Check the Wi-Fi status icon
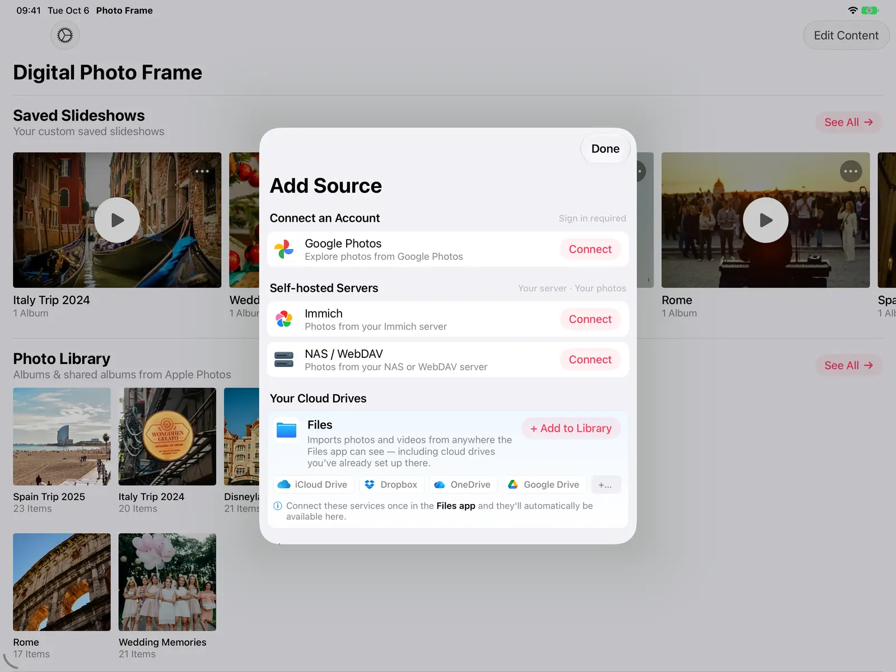The height and width of the screenshot is (672, 896). pos(853,11)
